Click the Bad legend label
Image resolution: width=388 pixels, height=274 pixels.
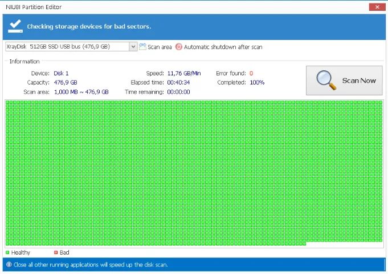[x=64, y=252]
